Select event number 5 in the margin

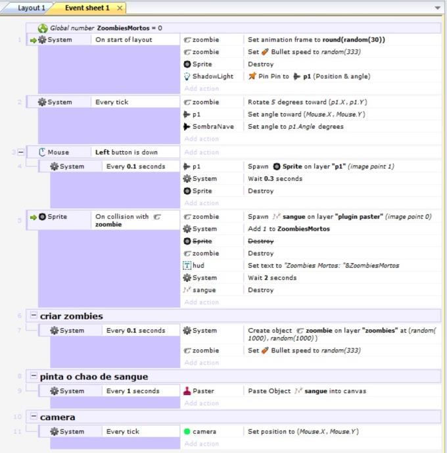(19, 220)
